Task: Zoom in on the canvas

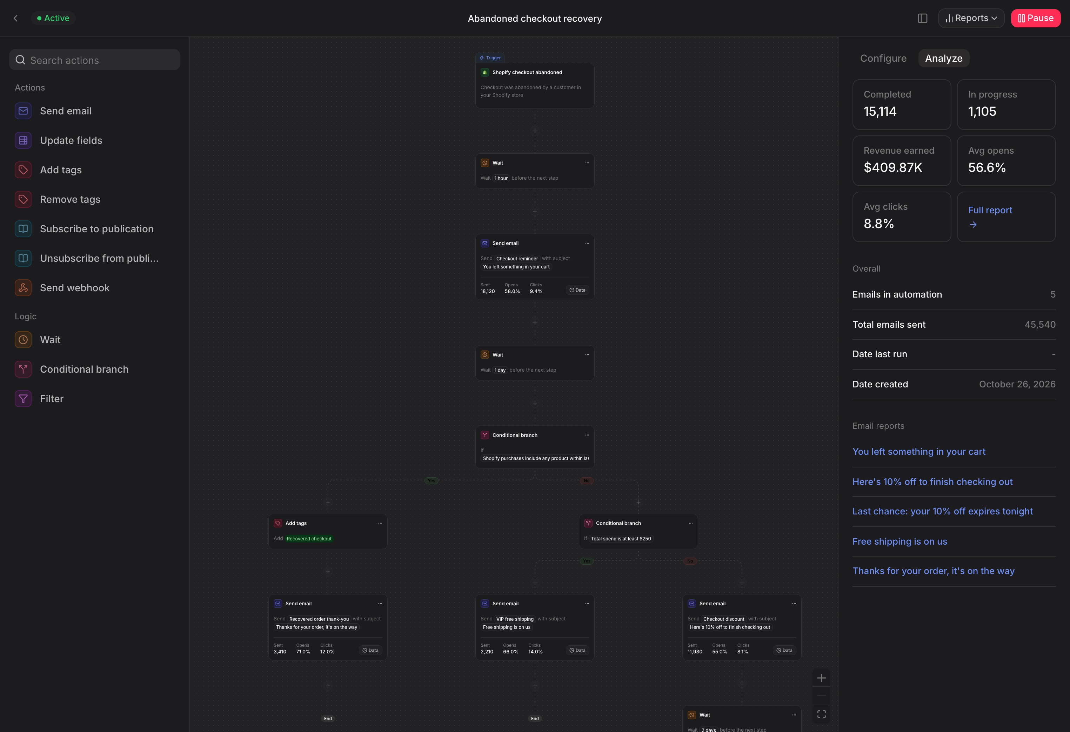Action: click(821, 678)
